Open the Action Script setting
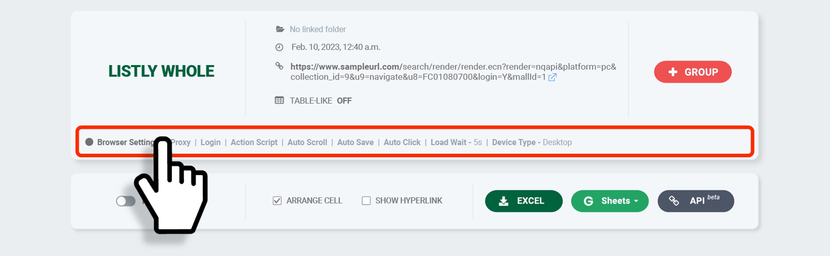The height and width of the screenshot is (256, 830). (254, 142)
